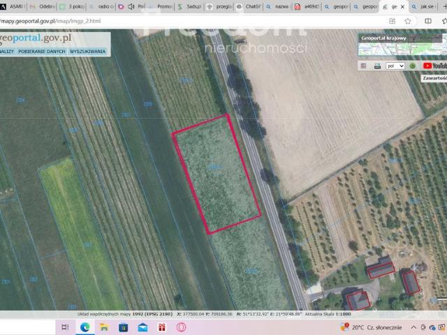Screen dimensions: 447x335
Task: Open File Explorer from the taskbar
Action: pyautogui.click(x=105, y=327)
